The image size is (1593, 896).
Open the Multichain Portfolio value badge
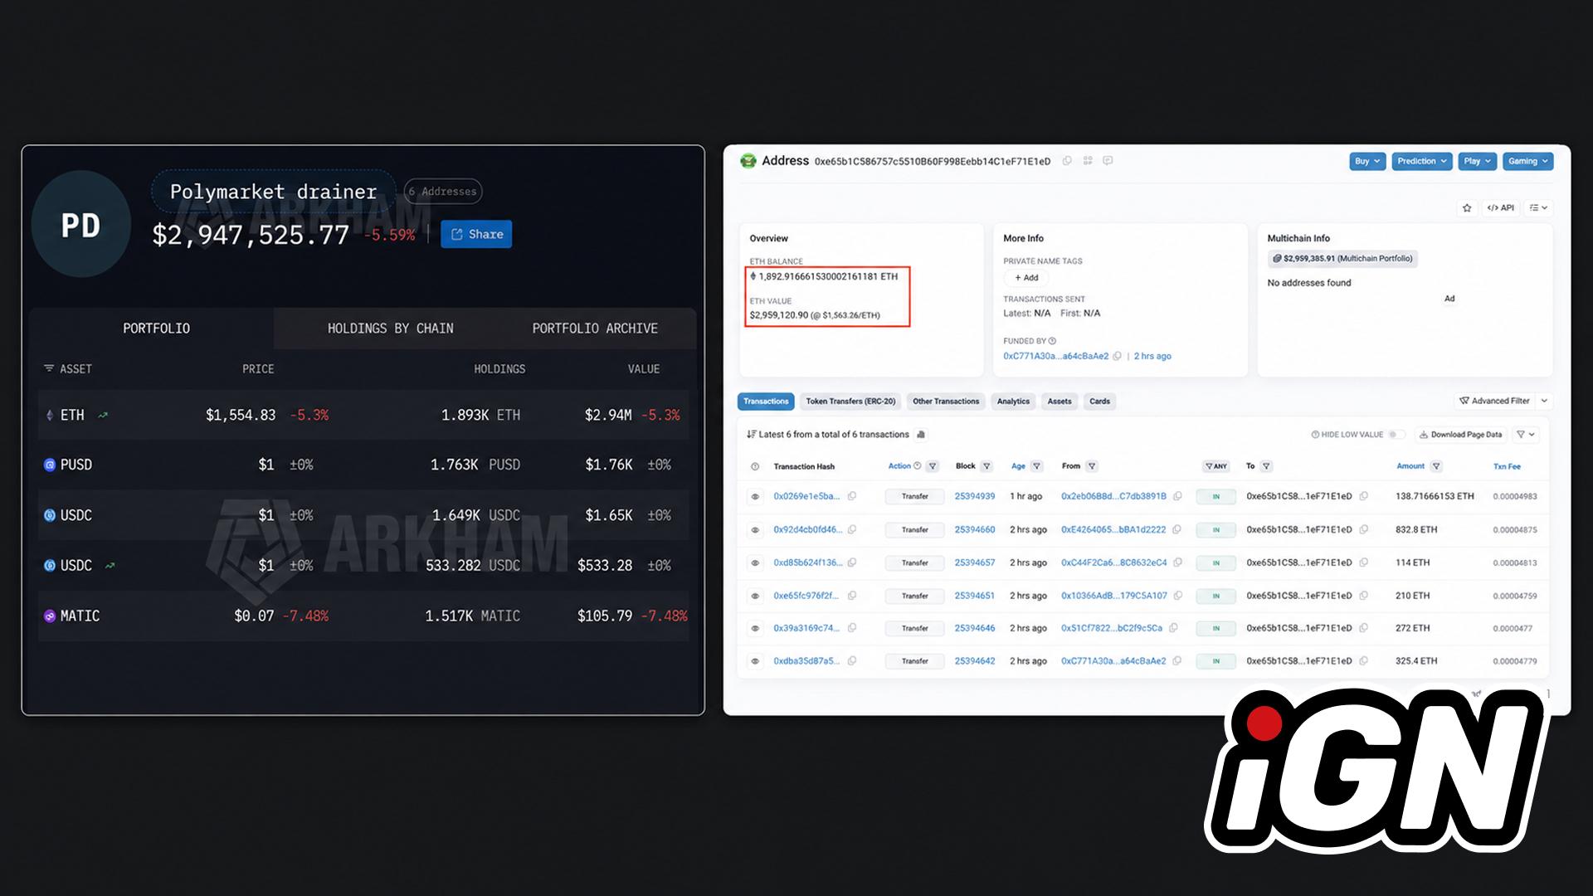point(1342,259)
